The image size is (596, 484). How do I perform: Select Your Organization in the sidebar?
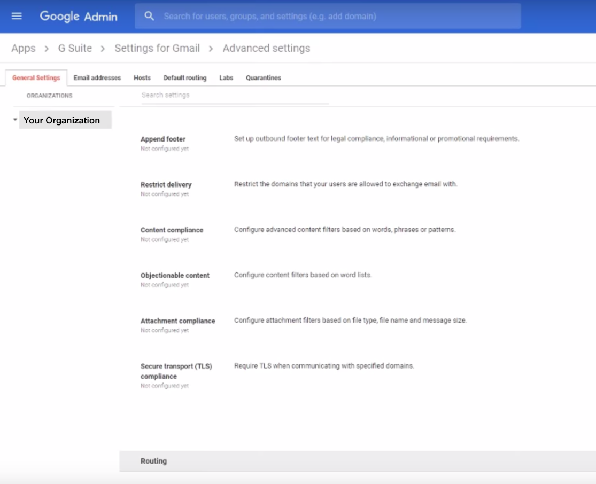point(61,120)
